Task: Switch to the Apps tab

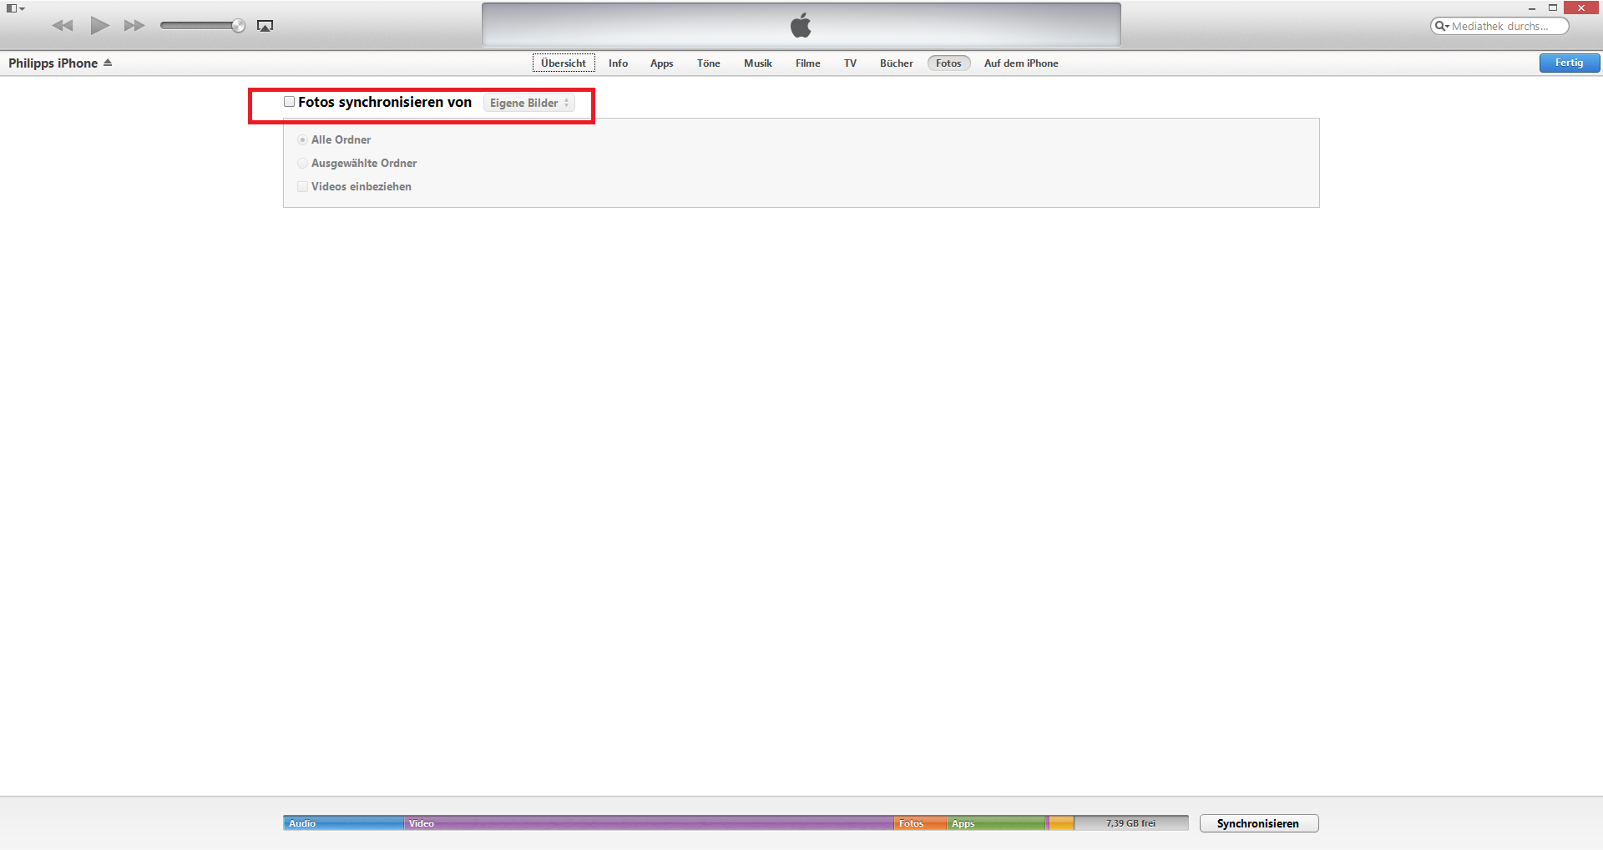Action: tap(662, 63)
